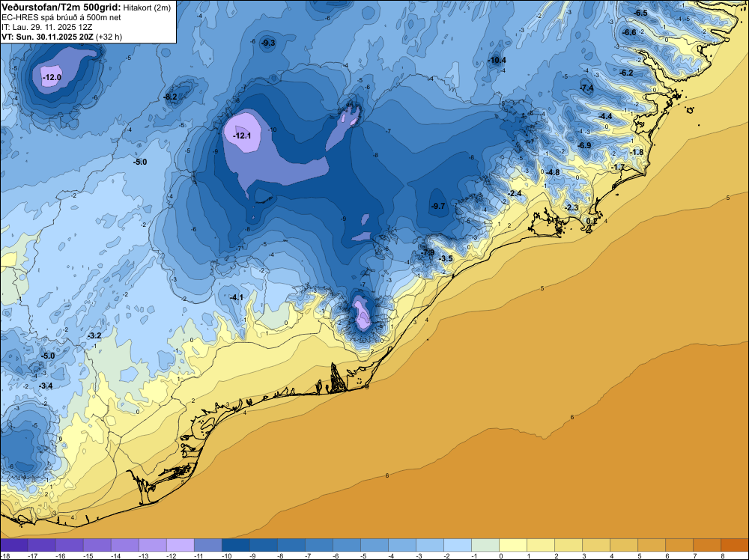Click the -12.0 temperature label

[x=52, y=77]
